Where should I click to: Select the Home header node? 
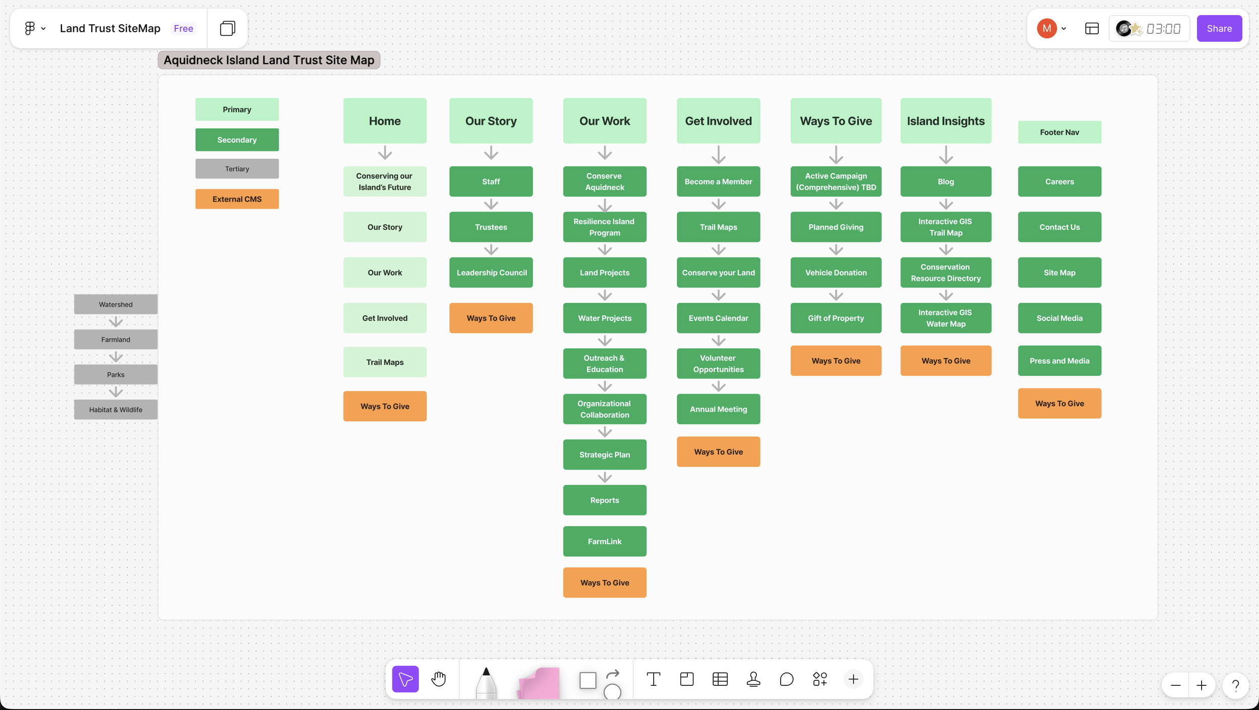[x=385, y=121]
